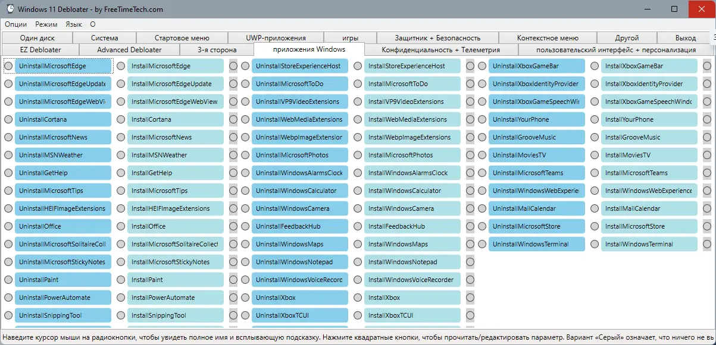The height and width of the screenshot is (345, 716).
Task: Click the InstallXbox label button
Action: click(412, 297)
